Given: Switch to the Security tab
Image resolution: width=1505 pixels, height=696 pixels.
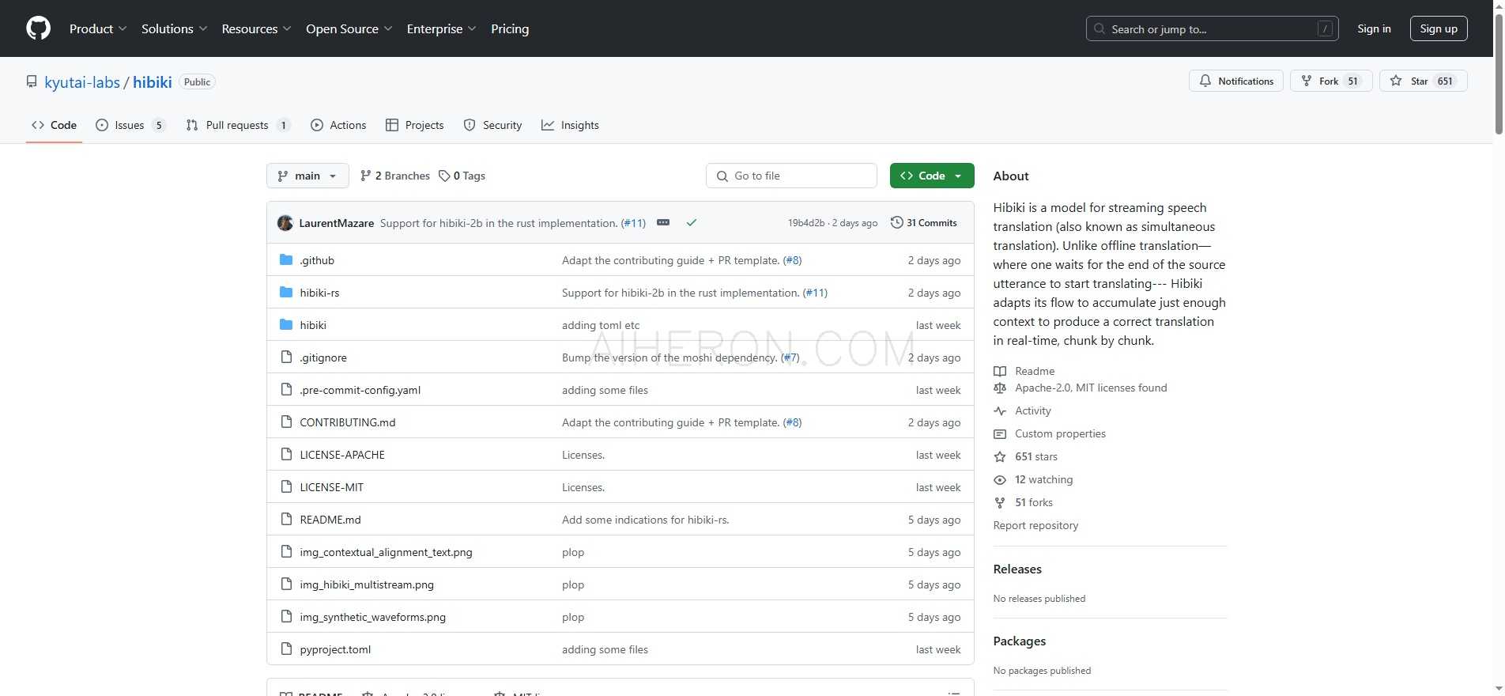Looking at the screenshot, I should tap(492, 125).
